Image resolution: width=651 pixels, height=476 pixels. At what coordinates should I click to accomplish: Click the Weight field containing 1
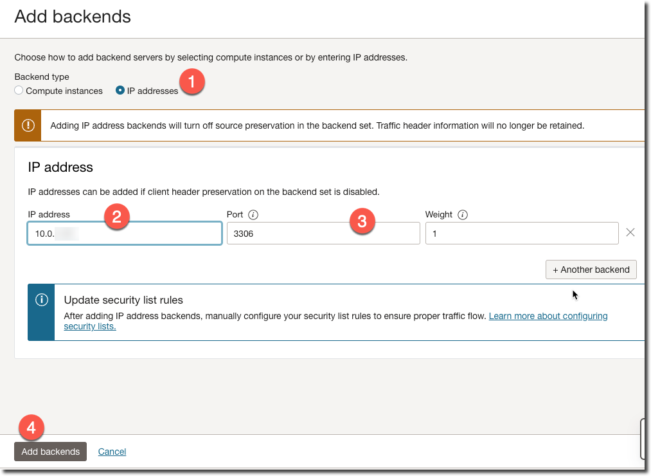(521, 232)
